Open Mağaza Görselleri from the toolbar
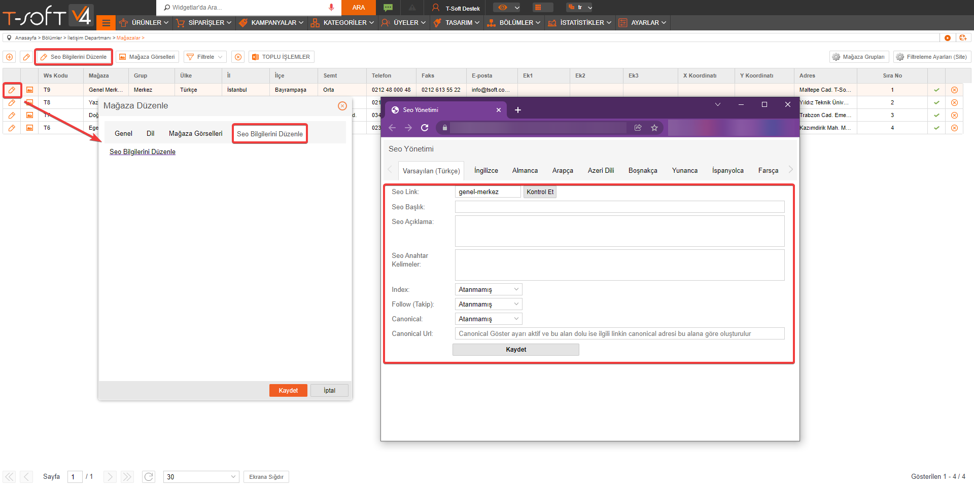The image size is (974, 491). tap(147, 57)
